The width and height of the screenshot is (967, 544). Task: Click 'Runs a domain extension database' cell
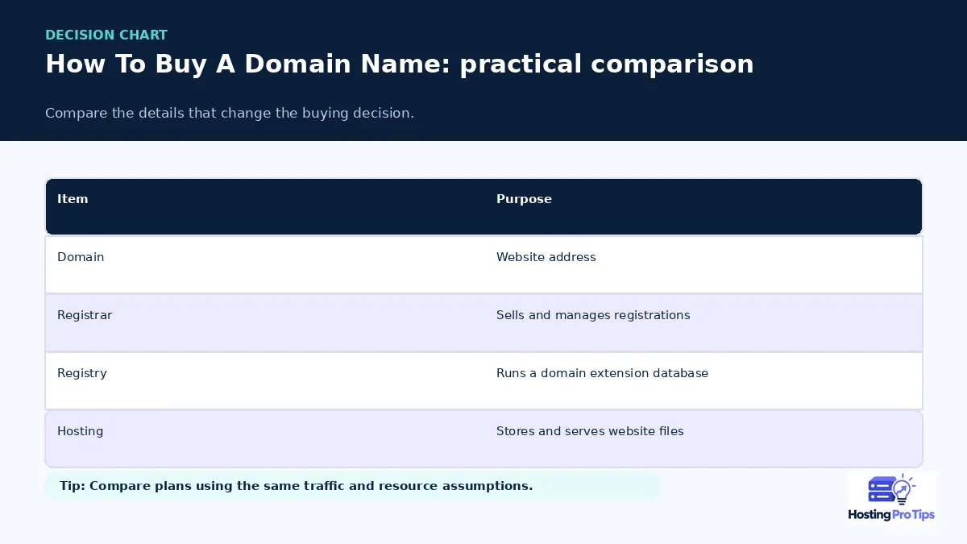pos(602,373)
